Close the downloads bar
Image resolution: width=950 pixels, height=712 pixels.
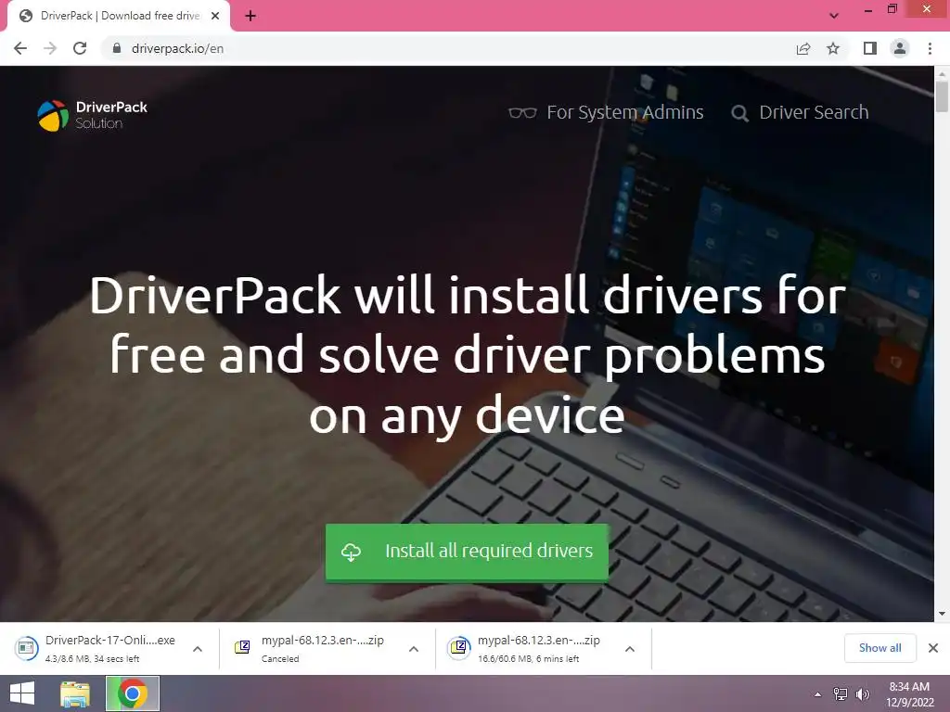(x=933, y=648)
